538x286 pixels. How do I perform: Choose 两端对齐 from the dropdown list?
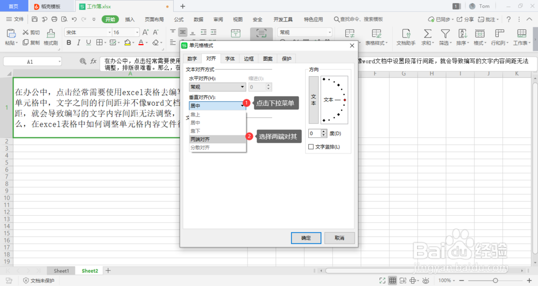(x=217, y=139)
